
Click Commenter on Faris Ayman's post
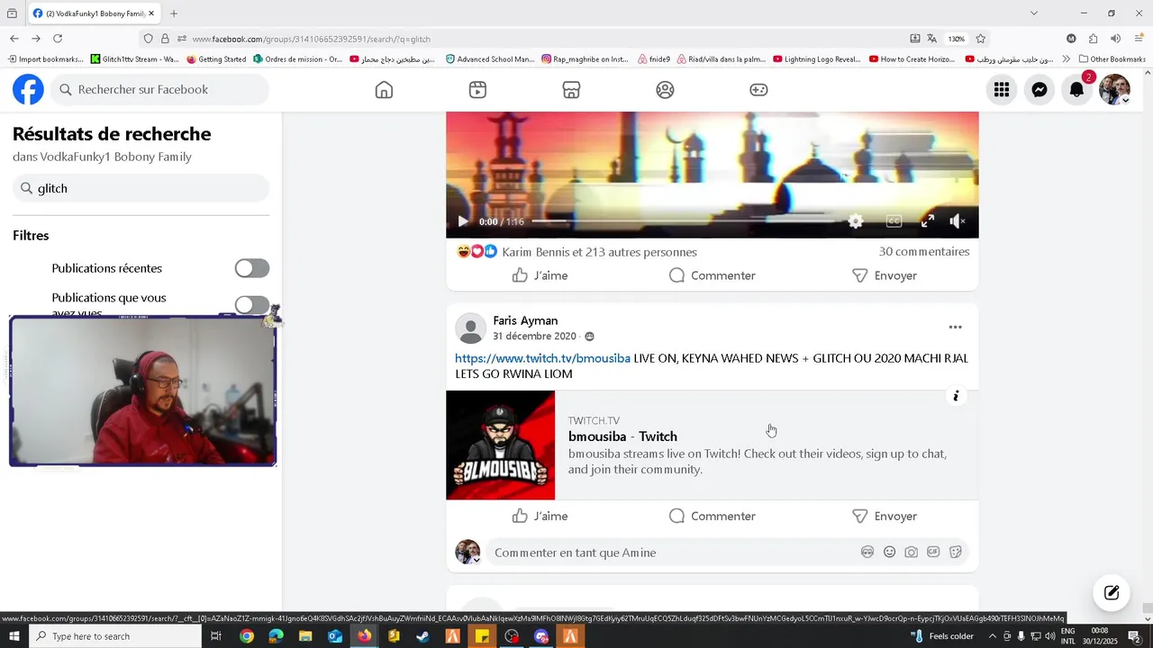coord(713,516)
